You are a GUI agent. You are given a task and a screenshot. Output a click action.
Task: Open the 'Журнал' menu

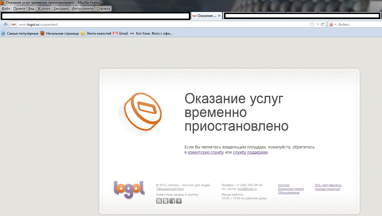tap(44, 9)
